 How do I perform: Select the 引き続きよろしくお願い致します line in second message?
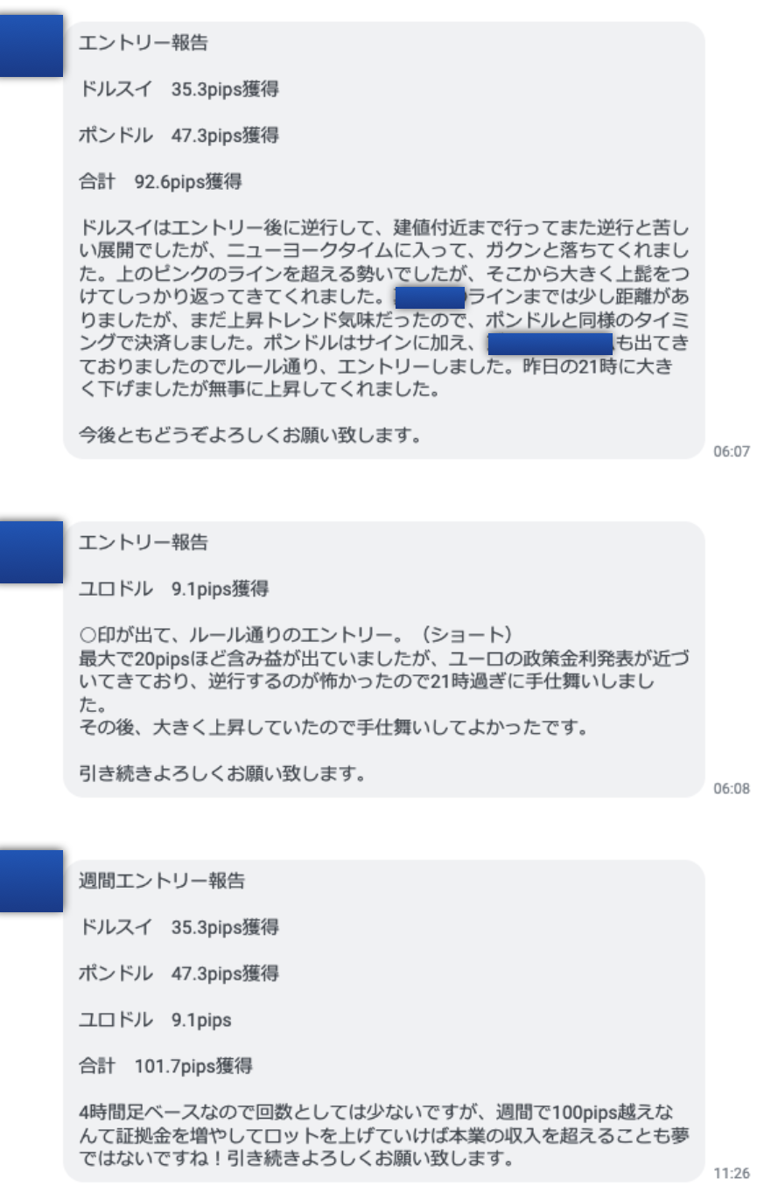coord(222,774)
